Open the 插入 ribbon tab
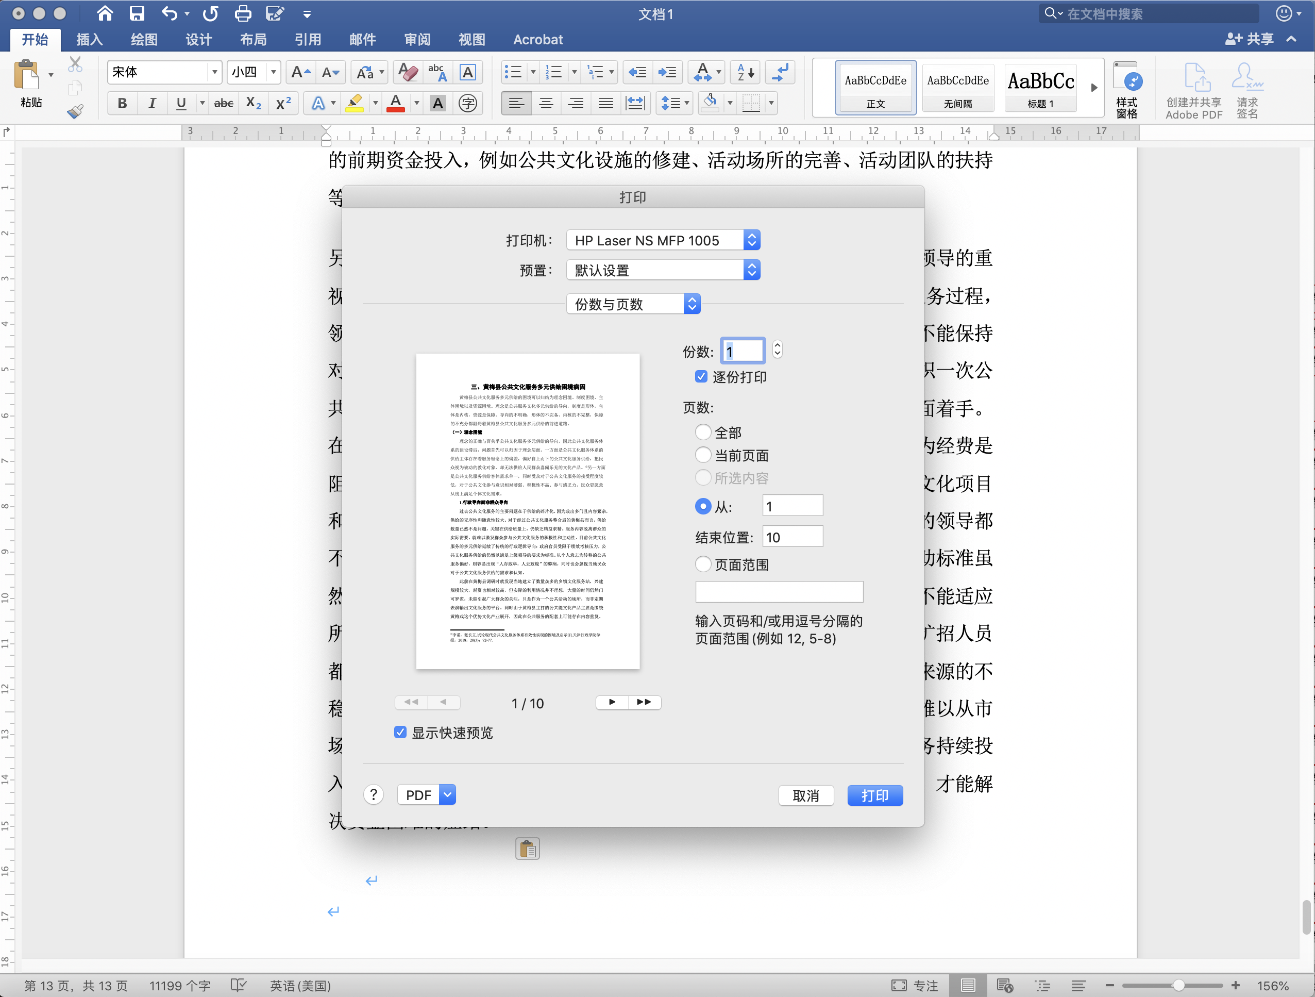This screenshot has width=1315, height=997. (88, 39)
